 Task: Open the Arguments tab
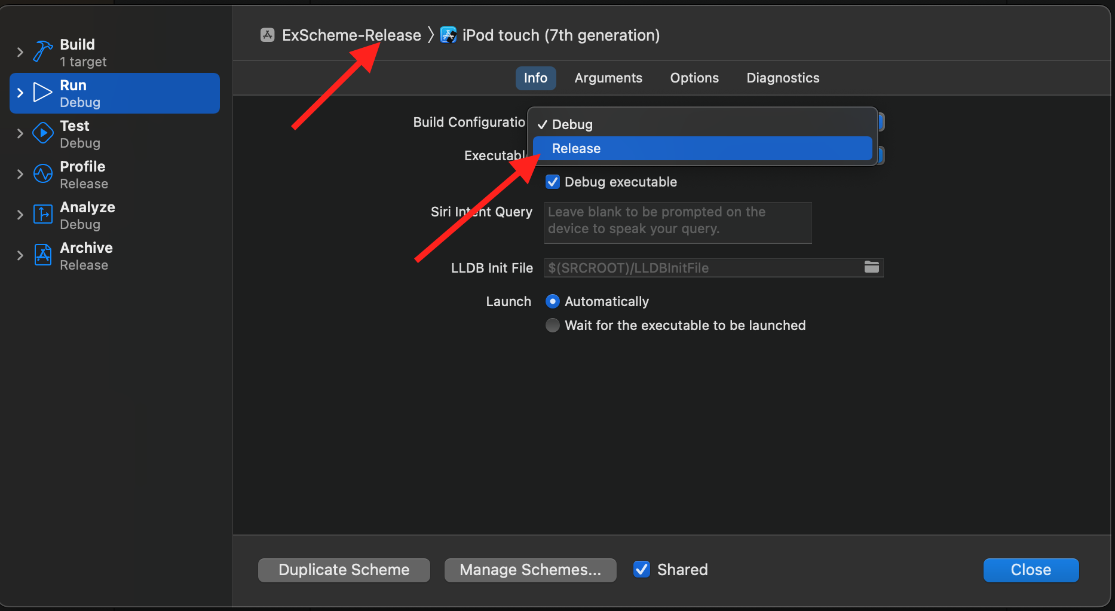608,78
